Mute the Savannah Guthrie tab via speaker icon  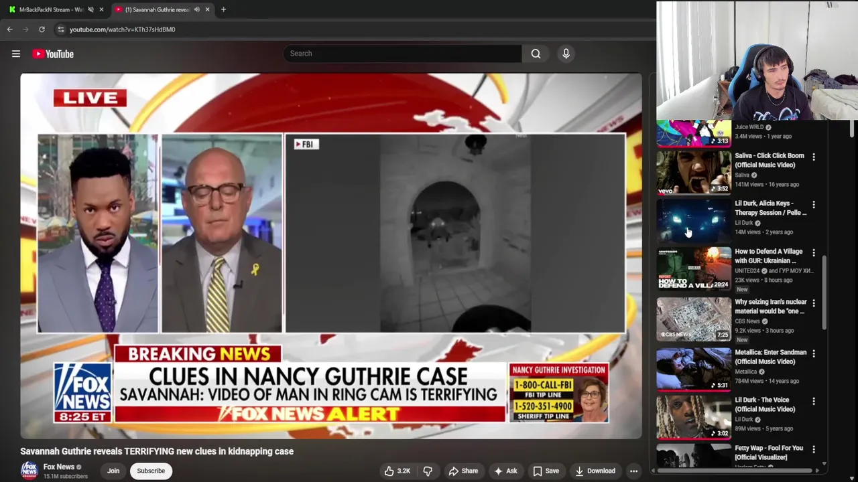coord(196,9)
